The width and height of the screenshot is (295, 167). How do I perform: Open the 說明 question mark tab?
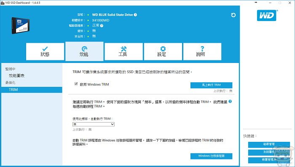click(202, 52)
